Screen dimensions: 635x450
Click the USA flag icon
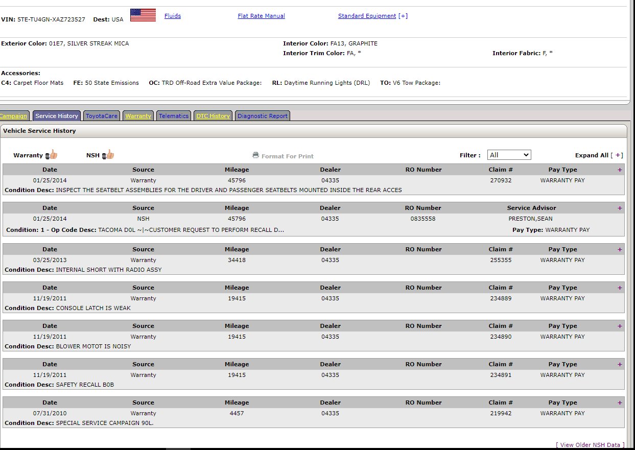[x=143, y=15]
